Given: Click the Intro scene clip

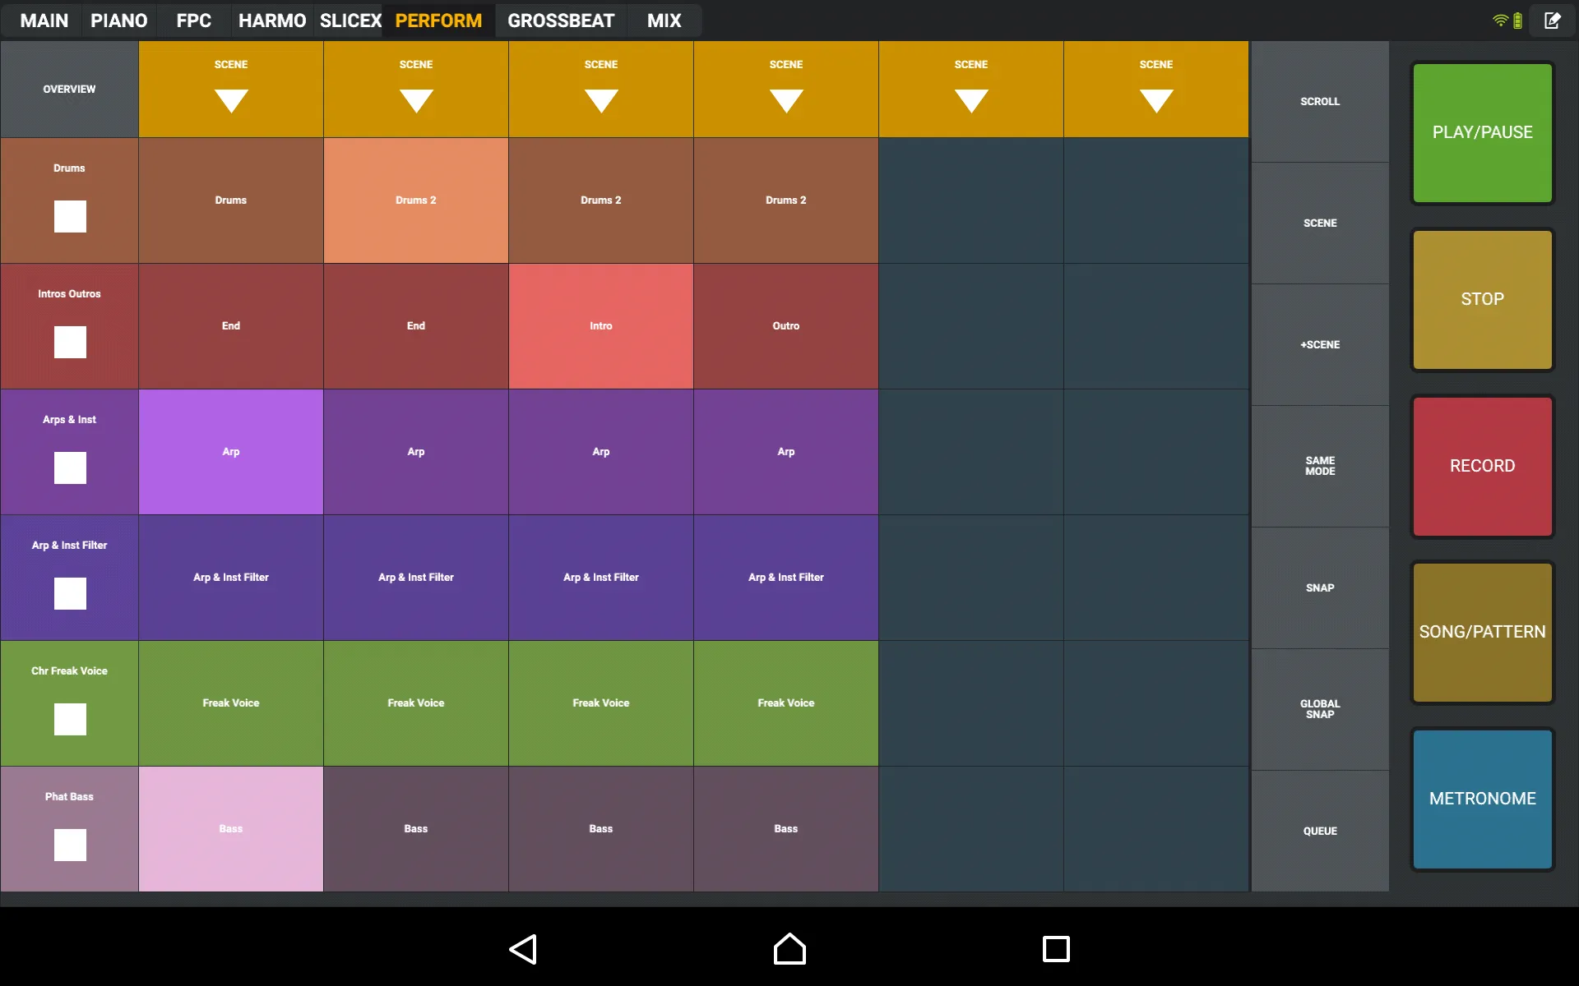Looking at the screenshot, I should [599, 325].
